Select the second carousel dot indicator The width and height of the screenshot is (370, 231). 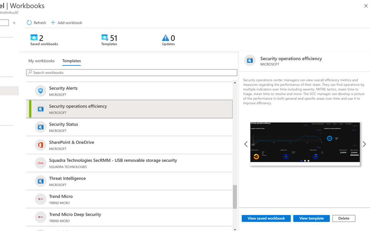point(305,161)
